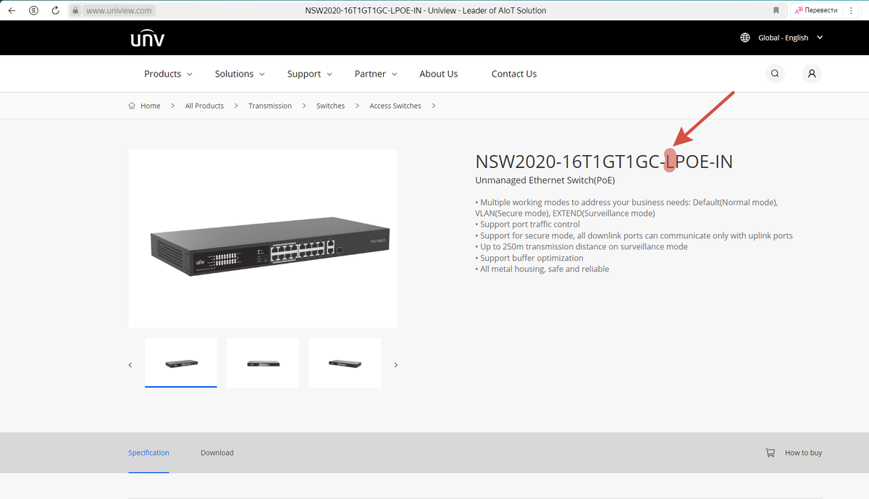Click the browser back arrow
This screenshot has height=499, width=869.
coord(11,11)
